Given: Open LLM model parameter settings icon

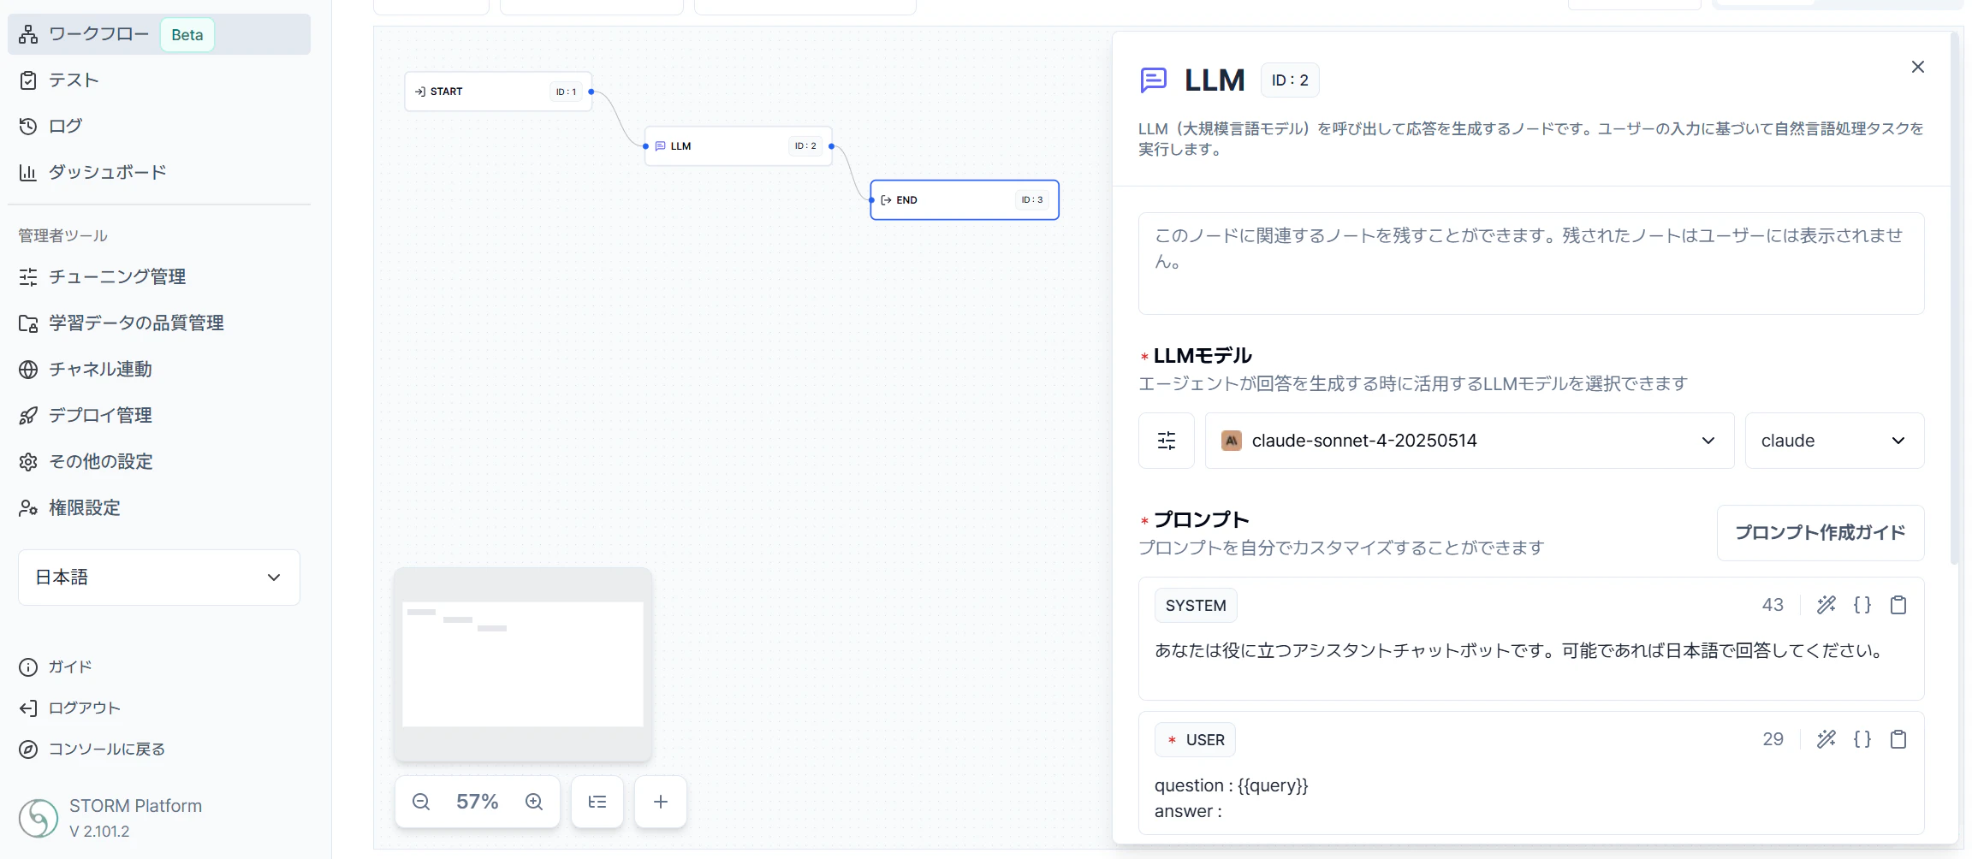Looking at the screenshot, I should click(1167, 441).
